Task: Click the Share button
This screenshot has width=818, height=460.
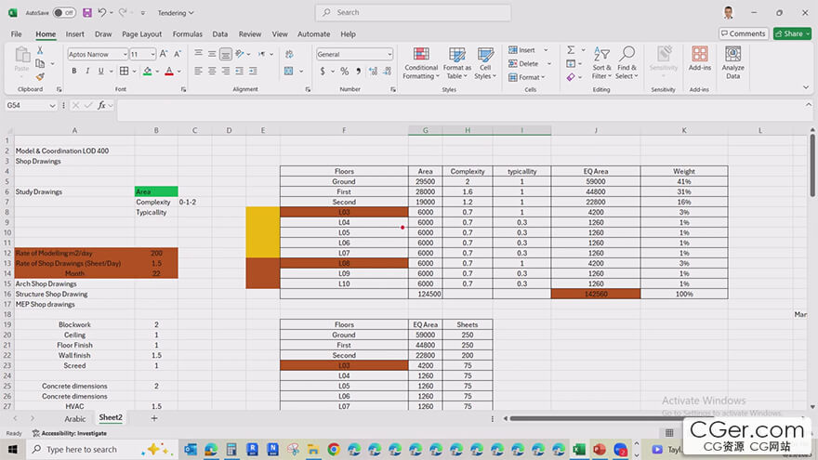Action: [x=793, y=33]
